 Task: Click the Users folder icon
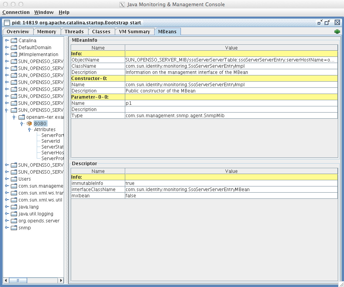[x=13, y=179]
